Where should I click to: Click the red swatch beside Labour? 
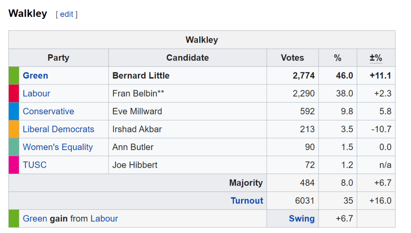point(14,93)
